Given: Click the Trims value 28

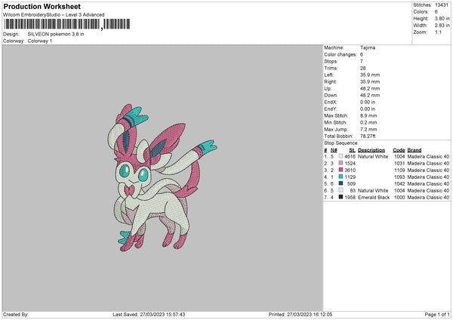Looking at the screenshot, I should [363, 68].
